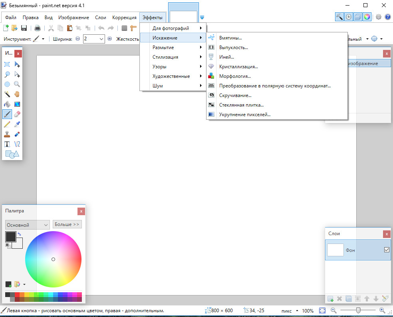Select the Paint Bucket tool
This screenshot has width=393, height=317.
point(6,104)
